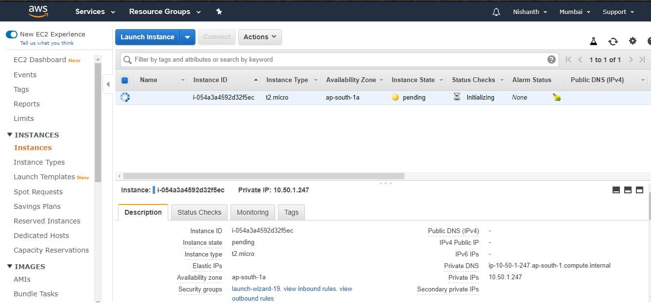Open the Actions dropdown
Image resolution: width=651 pixels, height=306 pixels.
coord(260,37)
